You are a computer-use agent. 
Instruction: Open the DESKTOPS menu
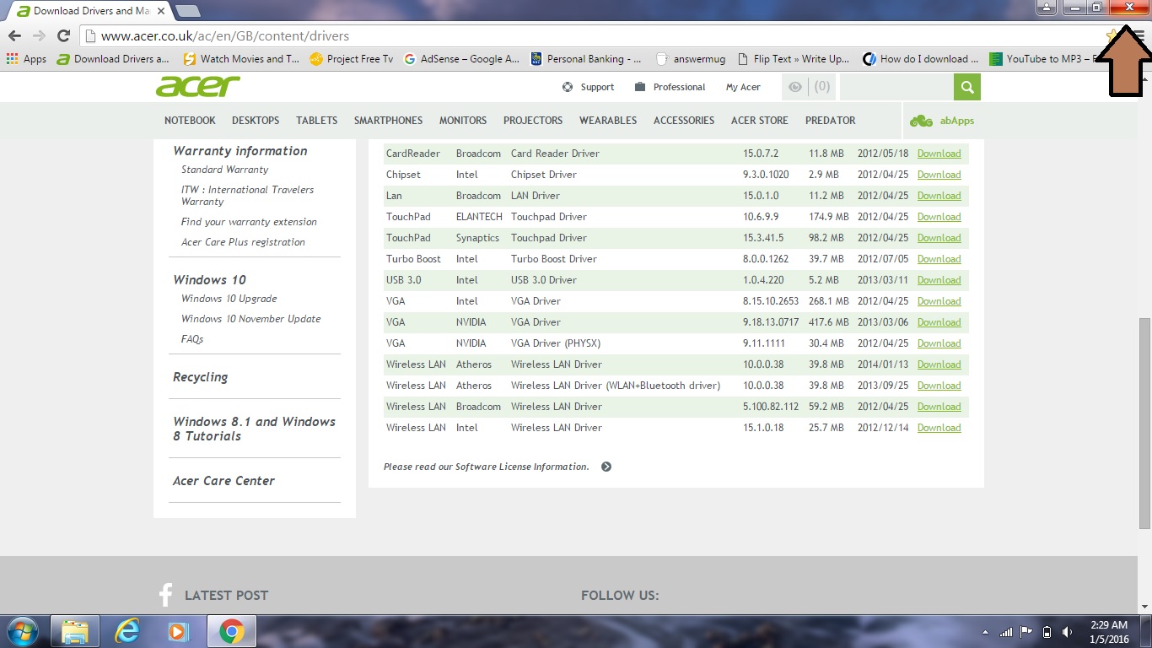(256, 121)
